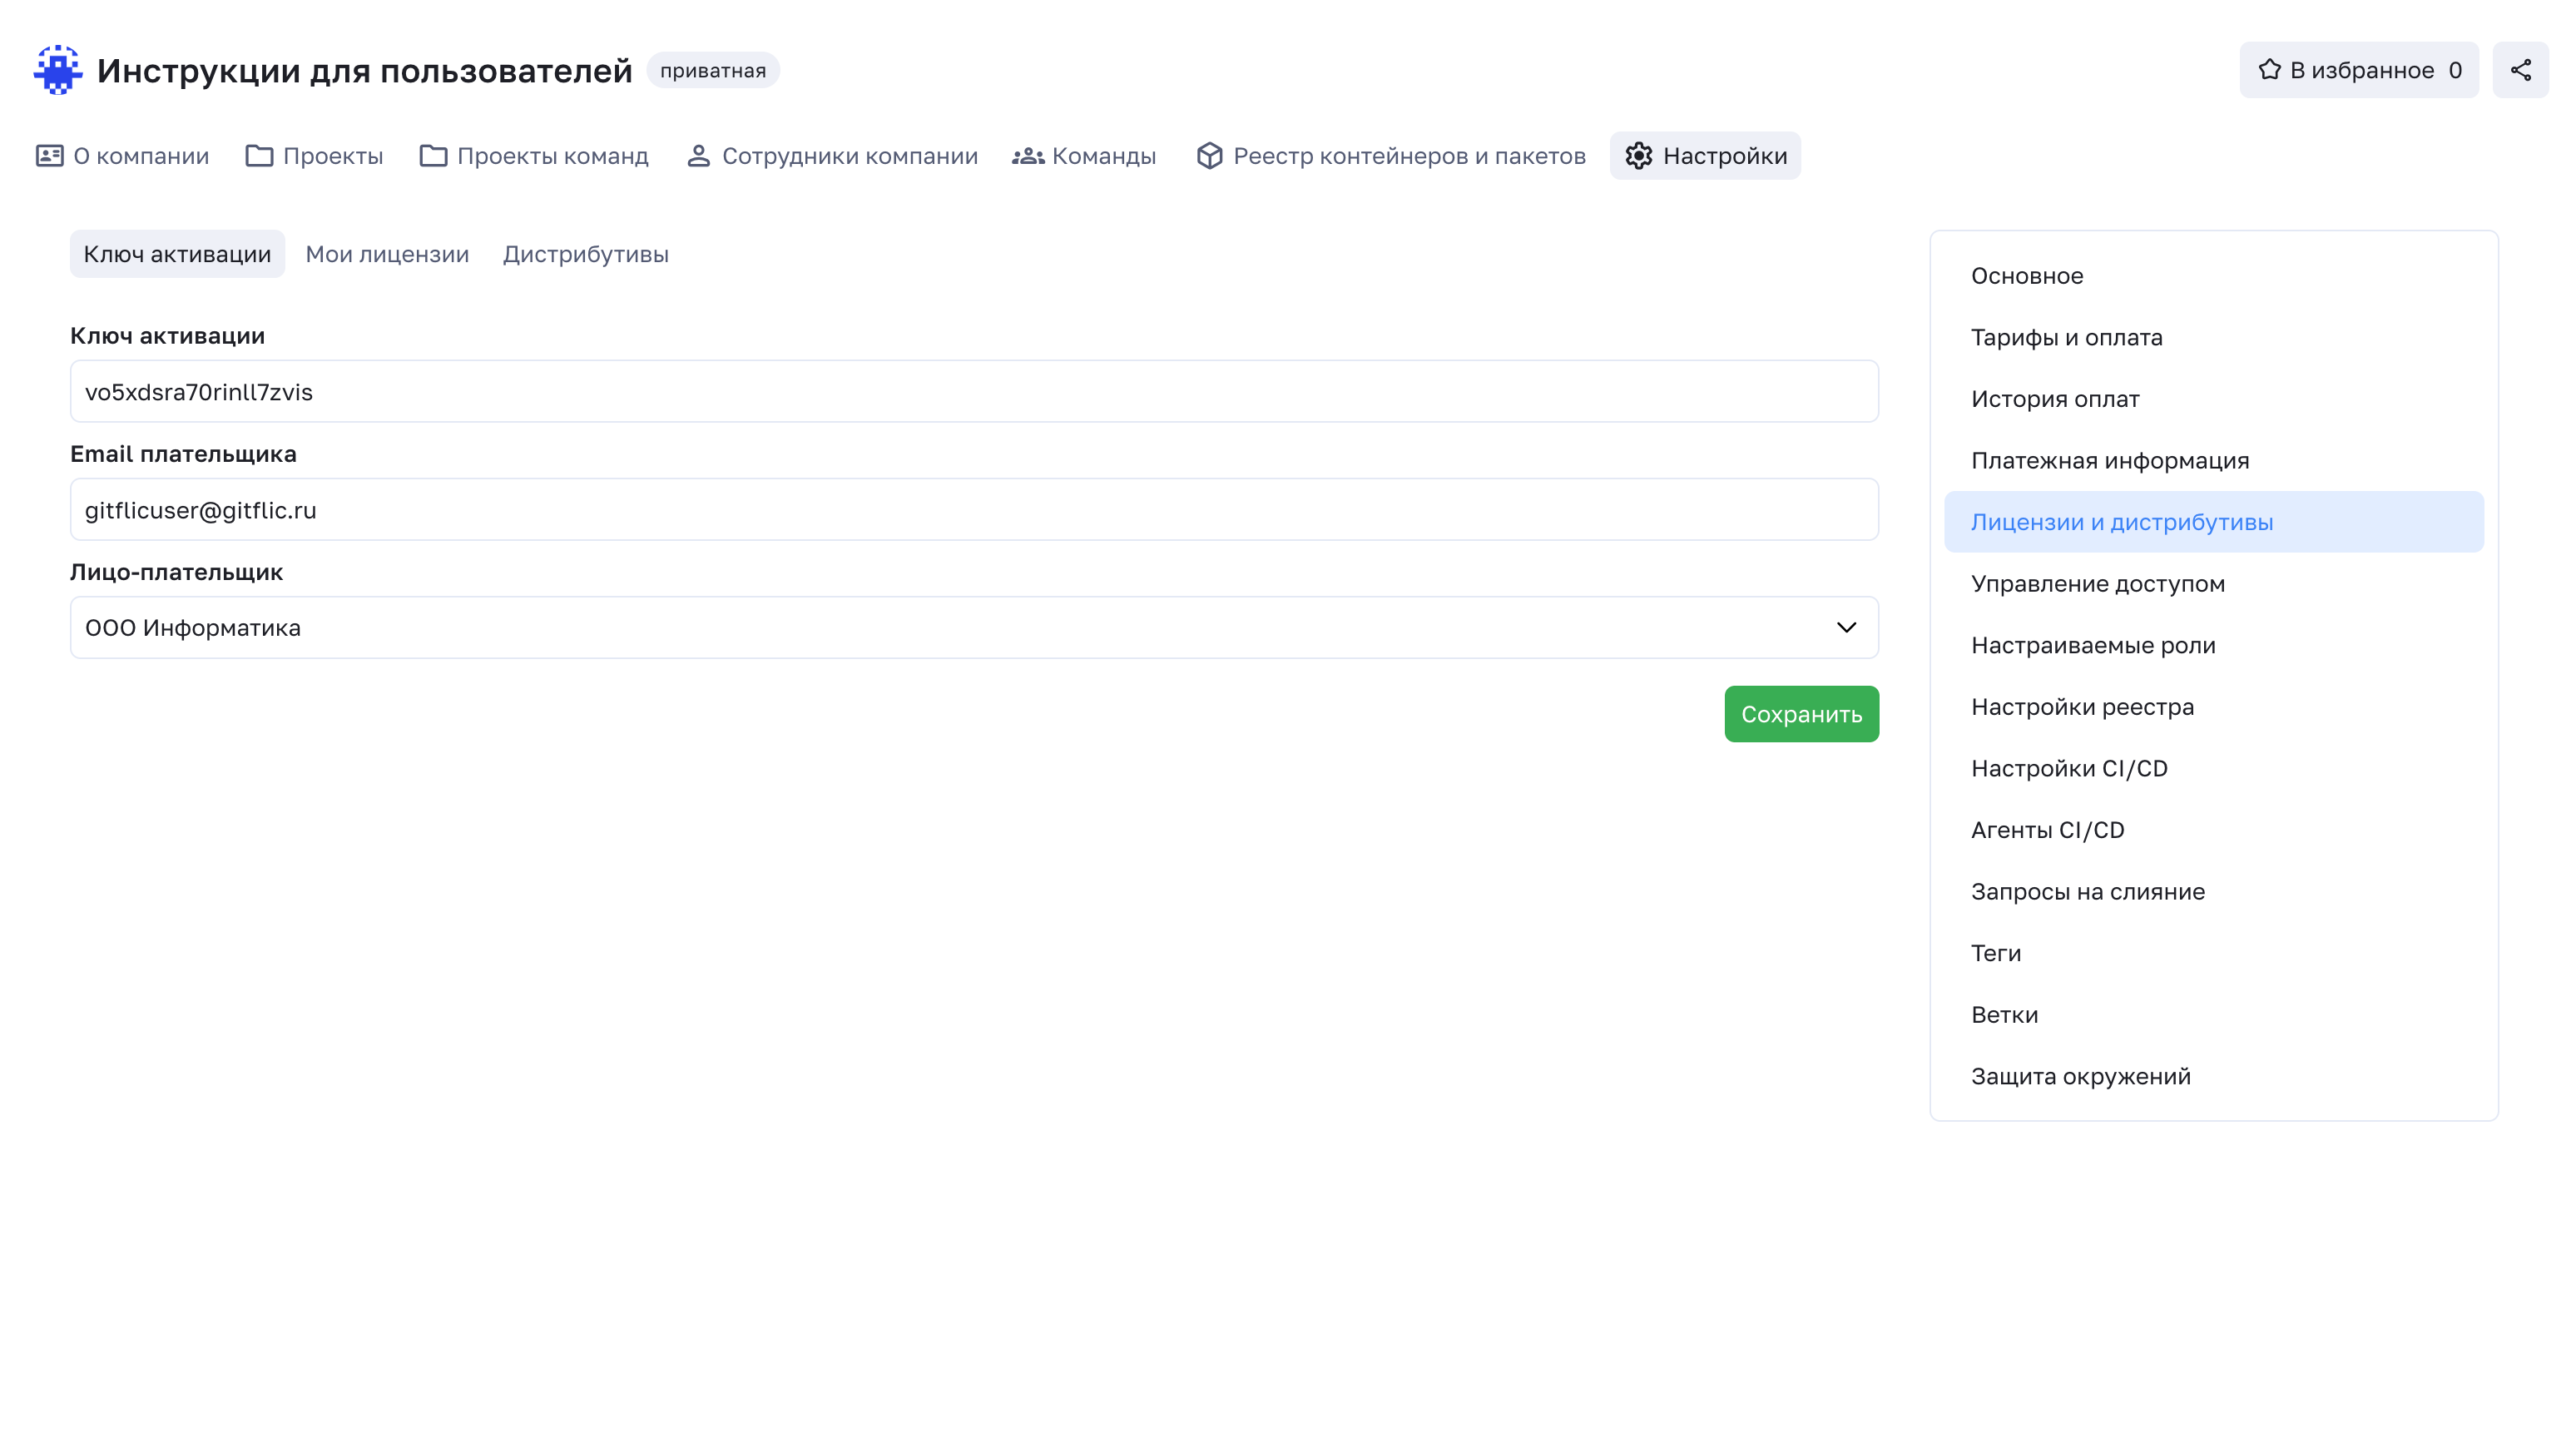This screenshot has height=1453, width=2576.
Task: Click the share icon button
Action: tap(2520, 70)
